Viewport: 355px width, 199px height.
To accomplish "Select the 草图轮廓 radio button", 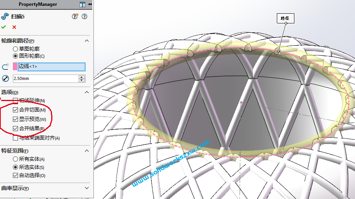I will (x=15, y=49).
